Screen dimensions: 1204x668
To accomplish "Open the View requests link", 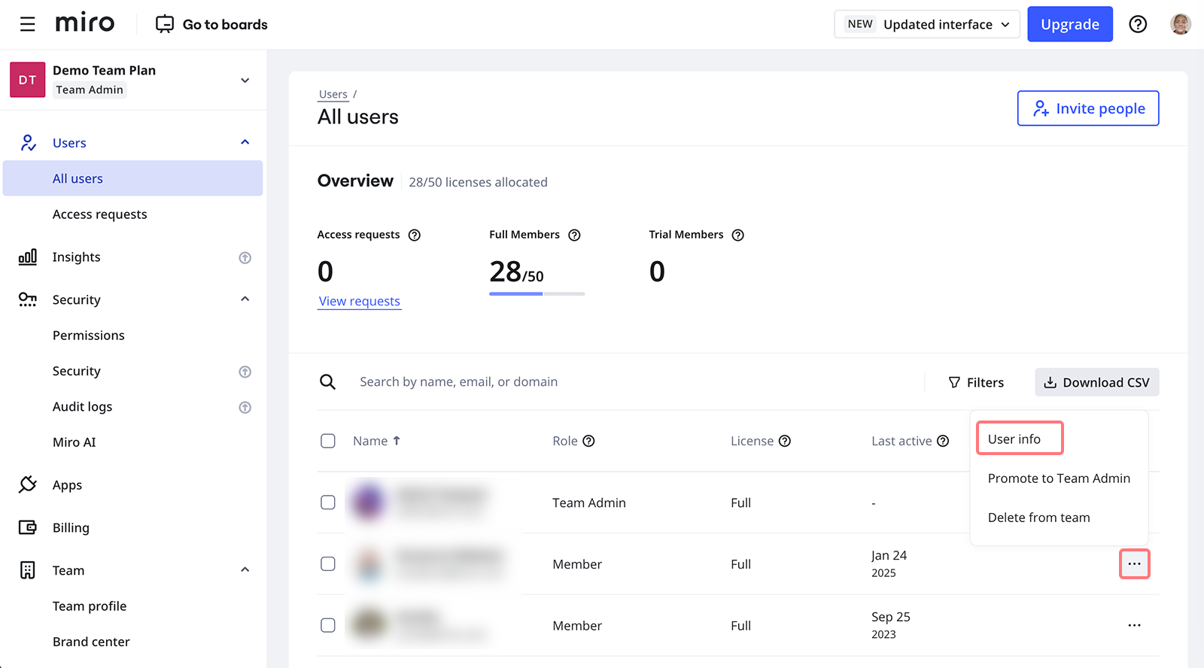I will coord(359,302).
